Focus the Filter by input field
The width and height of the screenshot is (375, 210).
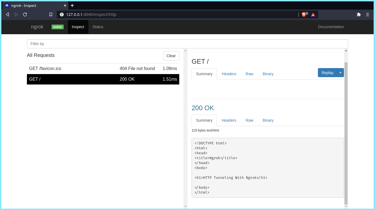(x=187, y=44)
